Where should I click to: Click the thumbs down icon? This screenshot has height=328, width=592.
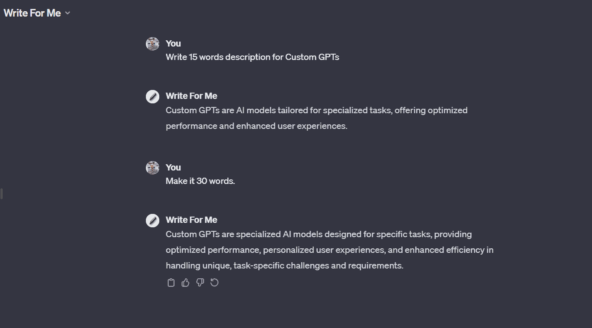click(x=200, y=282)
